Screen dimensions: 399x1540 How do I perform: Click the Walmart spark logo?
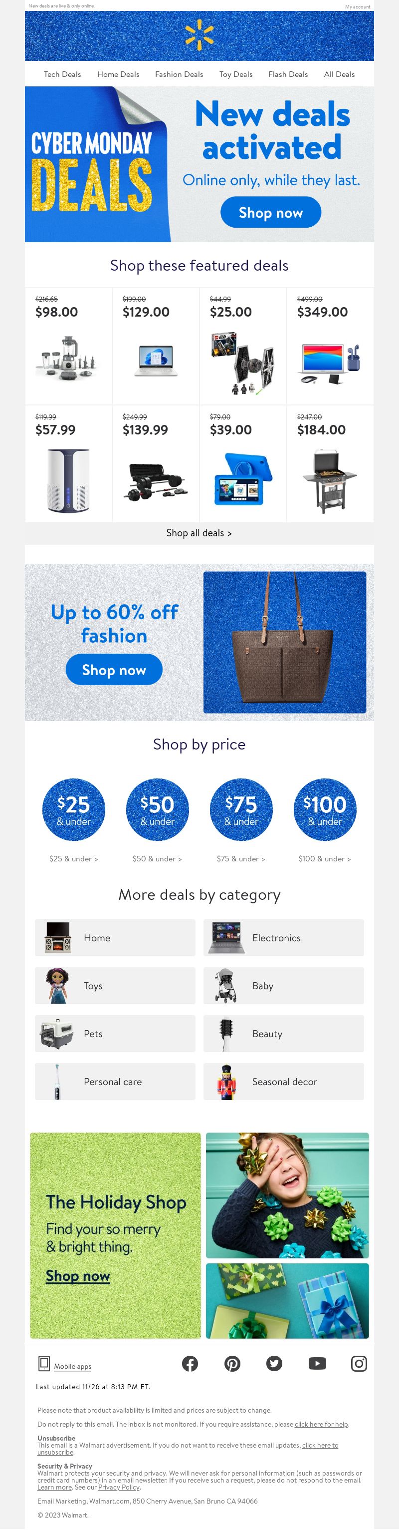pos(199,34)
